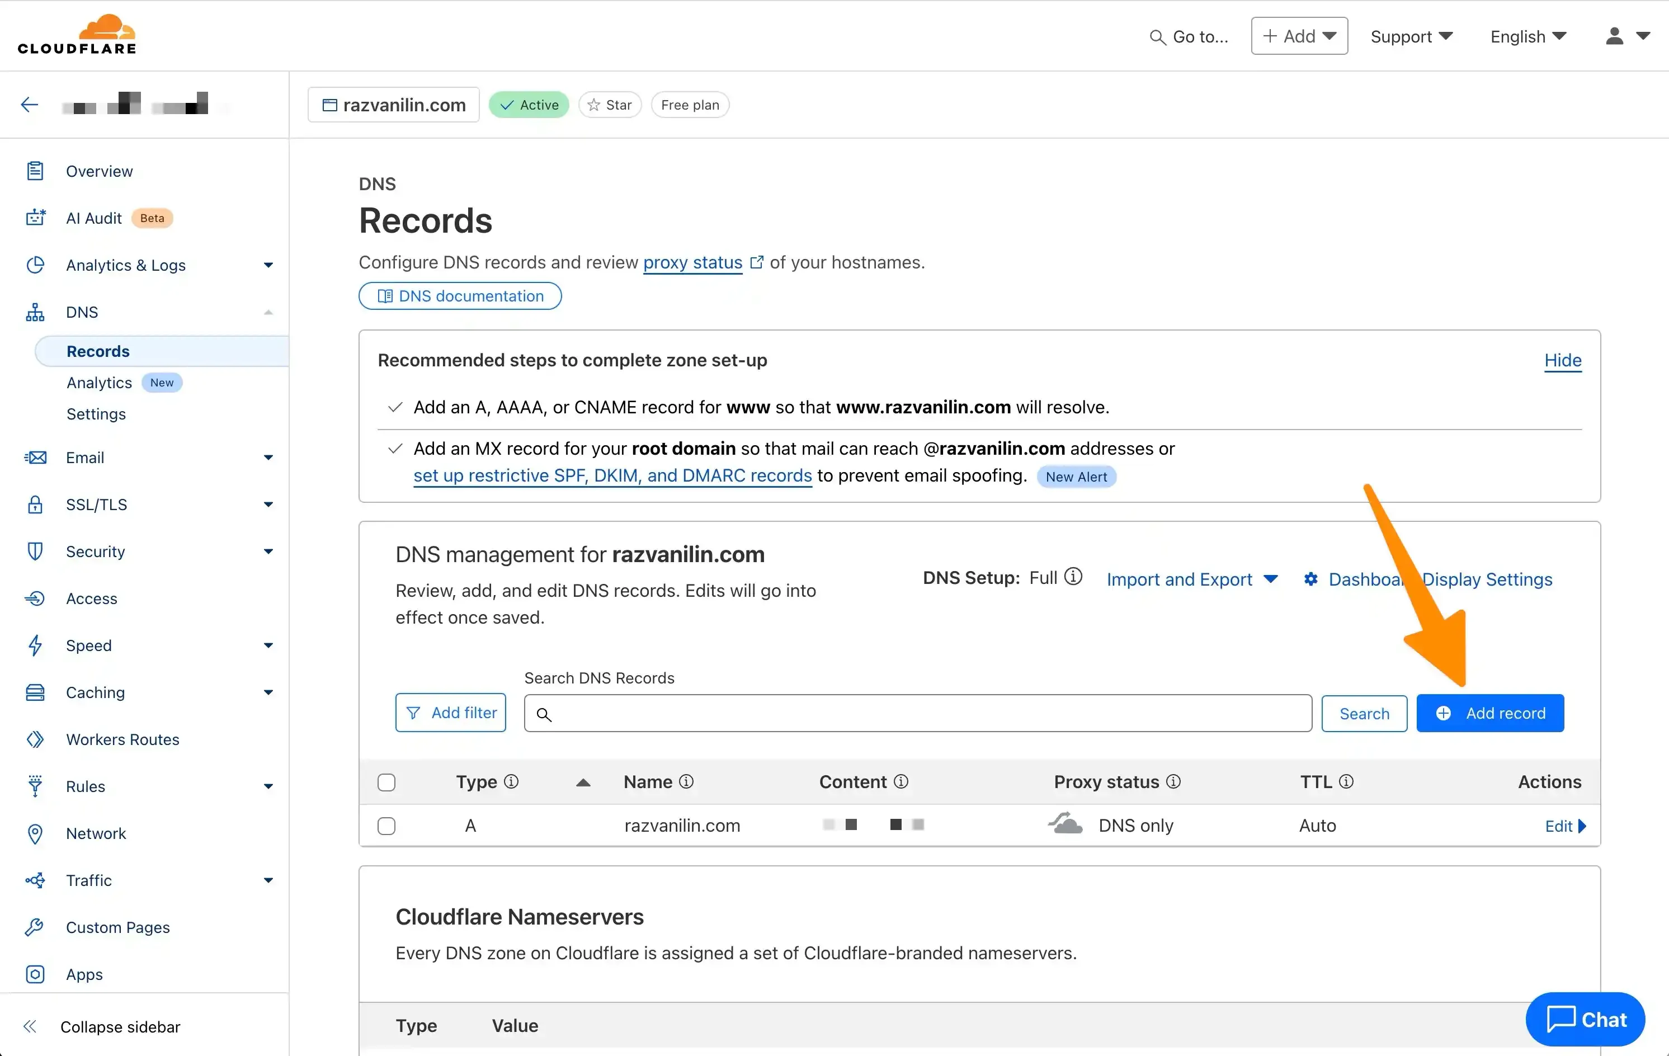Select Records in the DNS submenu
Image resolution: width=1669 pixels, height=1056 pixels.
(x=162, y=351)
